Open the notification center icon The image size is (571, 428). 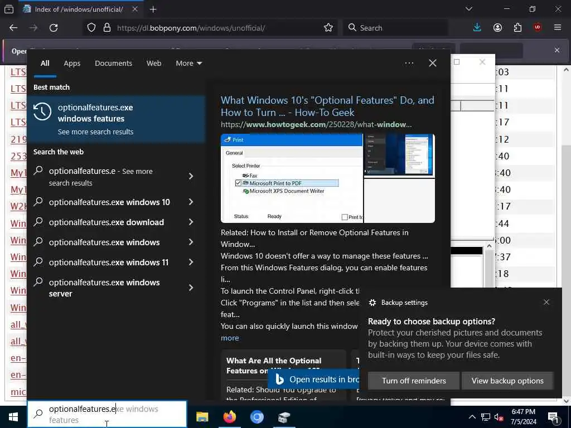553,417
